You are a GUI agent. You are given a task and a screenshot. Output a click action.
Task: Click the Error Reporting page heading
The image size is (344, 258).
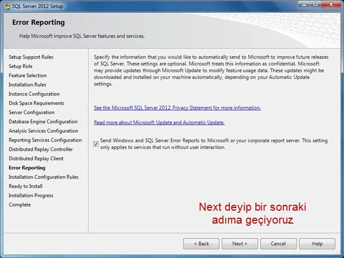point(38,23)
